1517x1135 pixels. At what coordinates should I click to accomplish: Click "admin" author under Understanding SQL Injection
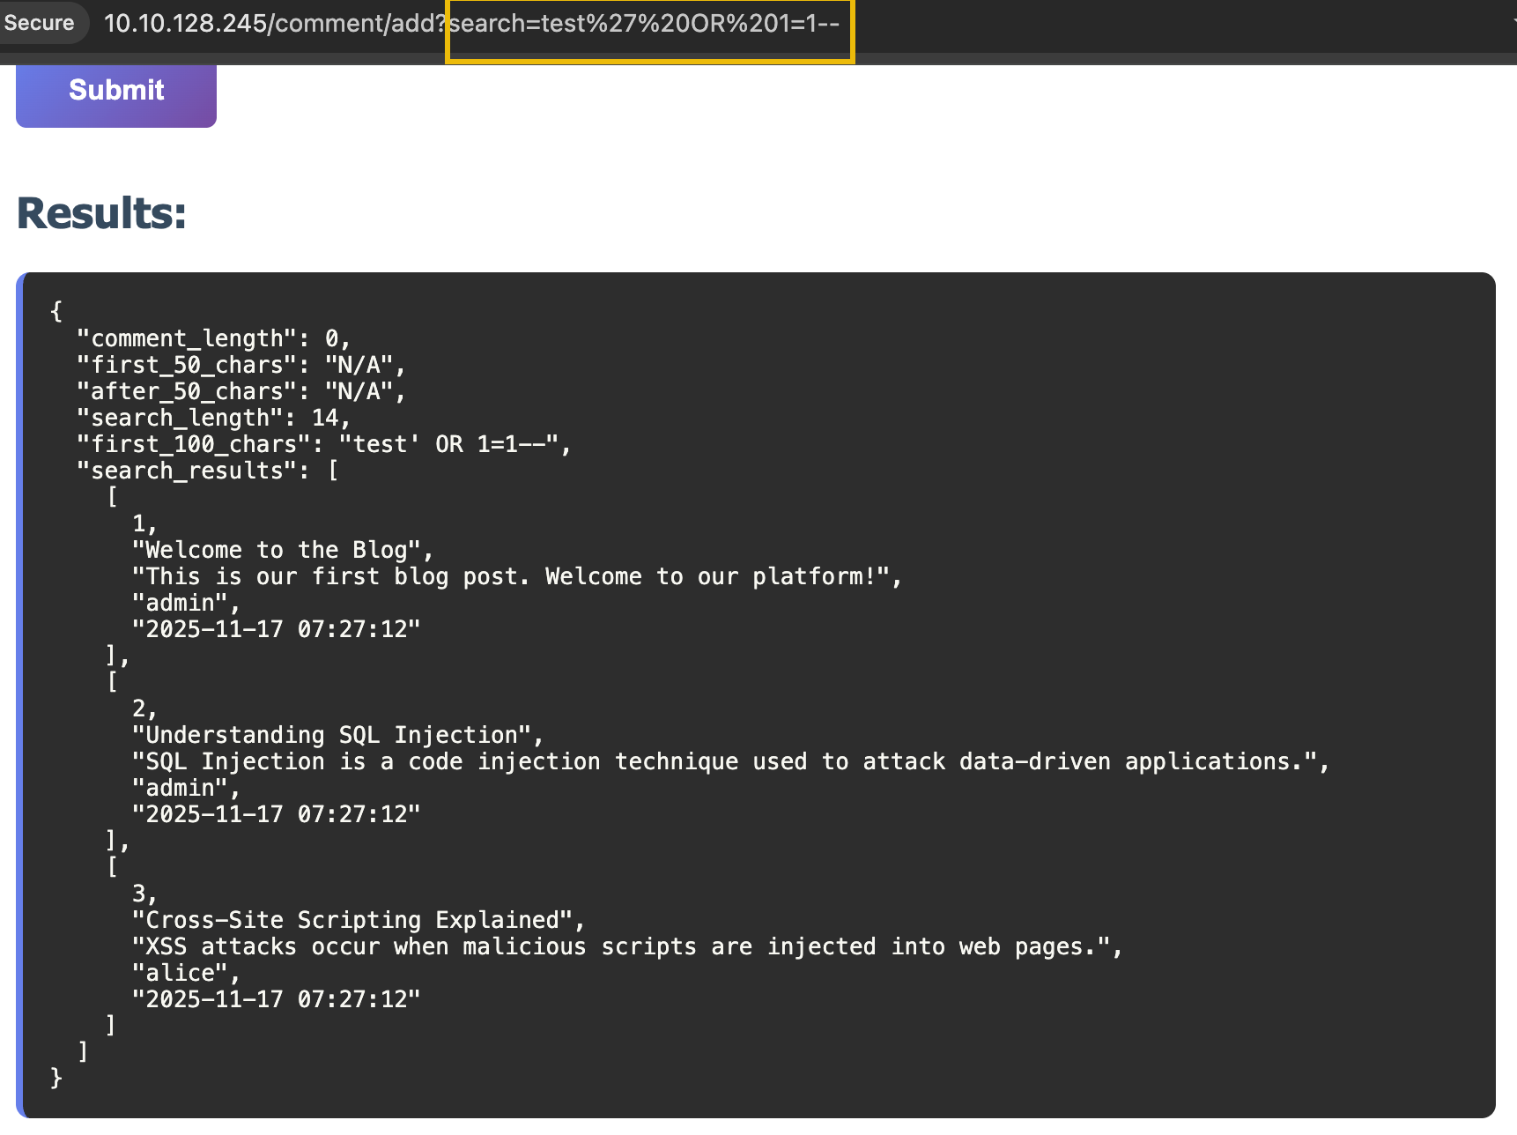click(186, 788)
